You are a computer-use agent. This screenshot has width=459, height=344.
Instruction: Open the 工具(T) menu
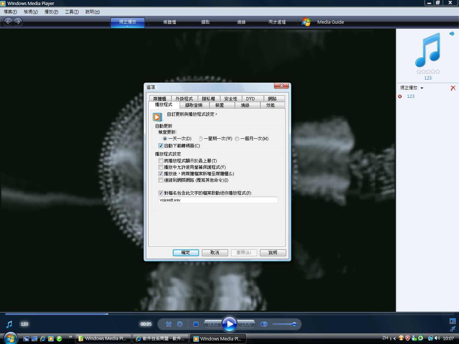point(72,12)
